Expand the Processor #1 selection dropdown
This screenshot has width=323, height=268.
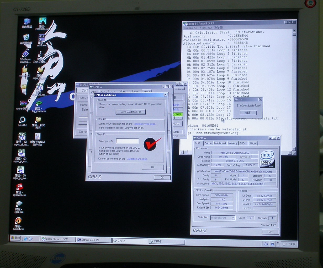coord(233,218)
